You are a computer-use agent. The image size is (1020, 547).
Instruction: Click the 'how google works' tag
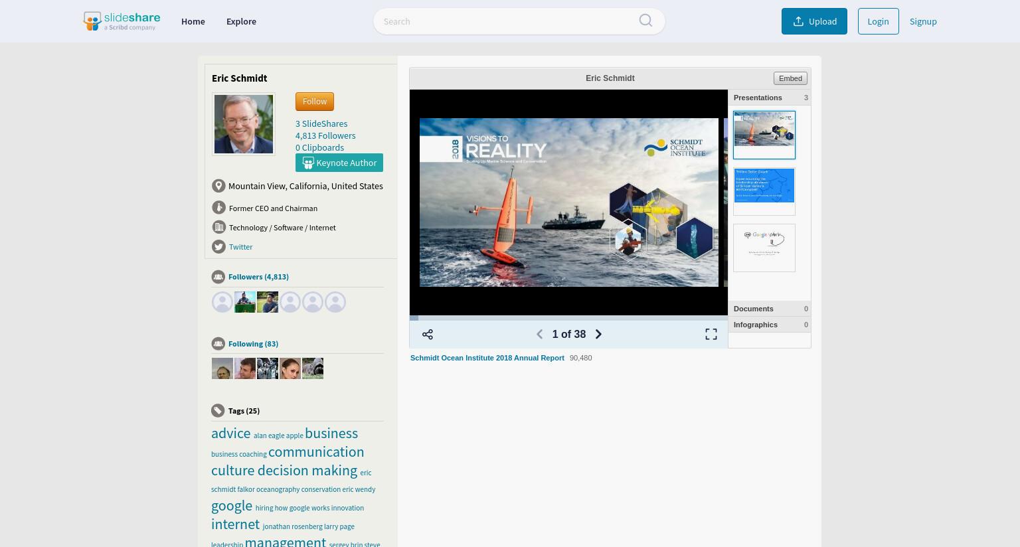click(302, 508)
